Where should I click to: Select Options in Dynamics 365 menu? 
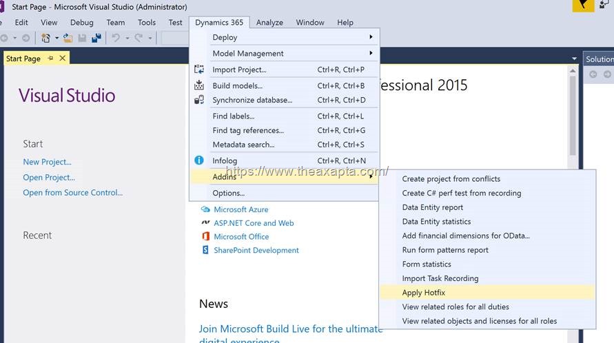[285, 193]
